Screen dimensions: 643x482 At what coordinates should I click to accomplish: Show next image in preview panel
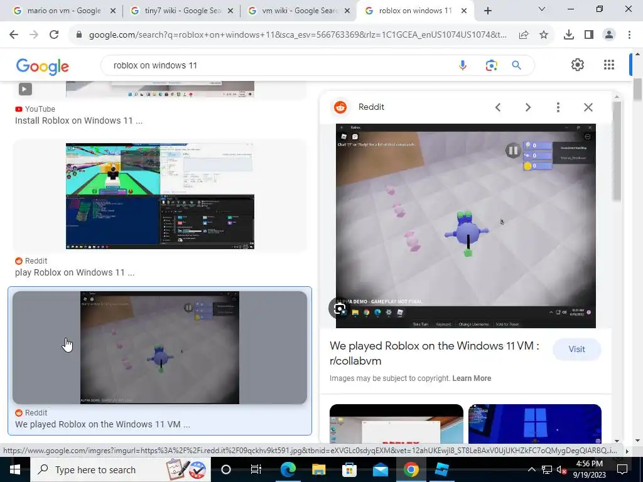tap(527, 107)
